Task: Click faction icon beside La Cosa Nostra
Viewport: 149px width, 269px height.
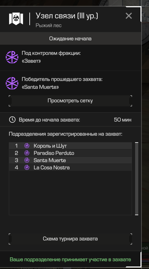Action: pos(27,167)
